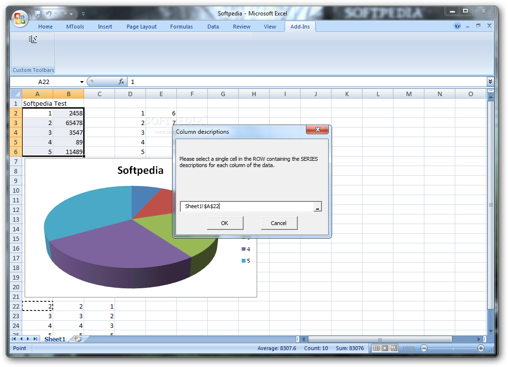Restore the workbook window in ribbon
This screenshot has width=508, height=367.
click(x=478, y=26)
